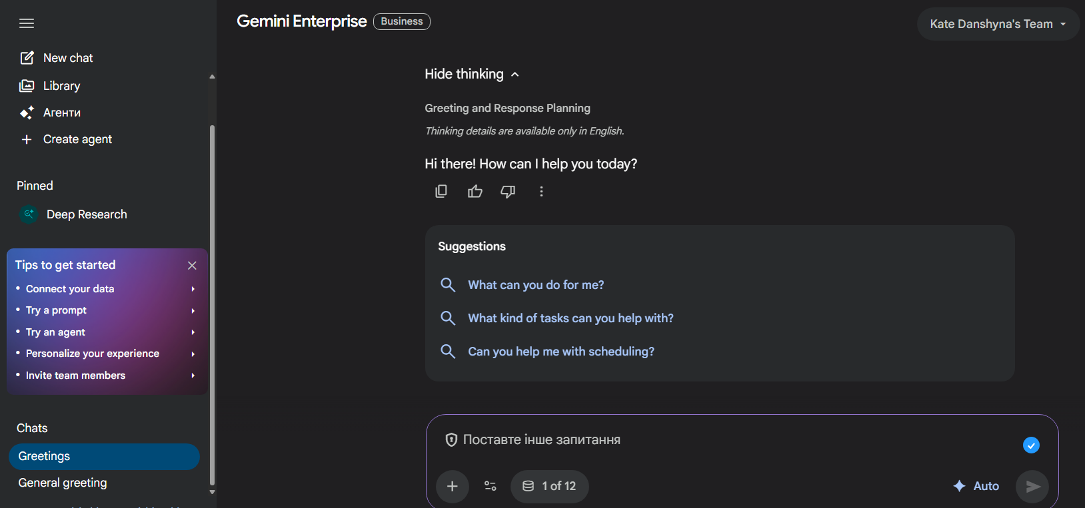This screenshot has height=508, width=1085.
Task: Open the three-dot more options menu
Action: (541, 192)
